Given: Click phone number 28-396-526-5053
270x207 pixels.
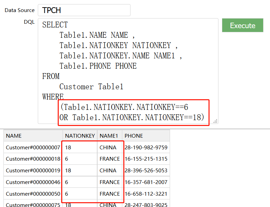Looking at the screenshot, I should (146, 171).
